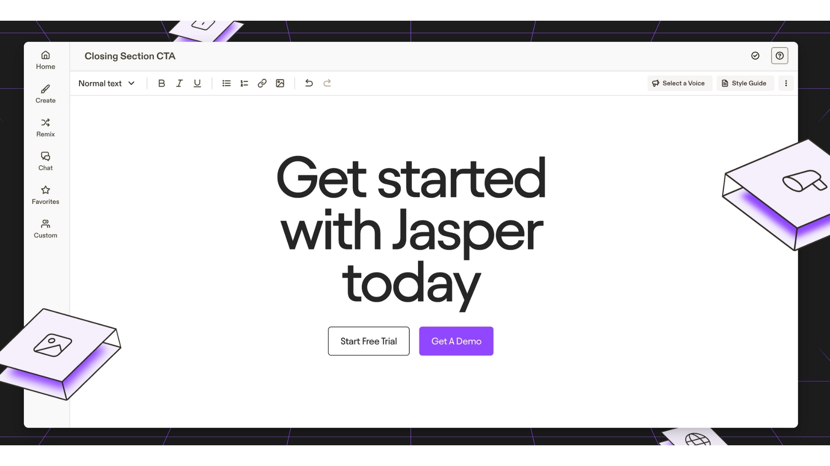Toggle italic formatting
This screenshot has height=466, width=830.
(x=179, y=83)
